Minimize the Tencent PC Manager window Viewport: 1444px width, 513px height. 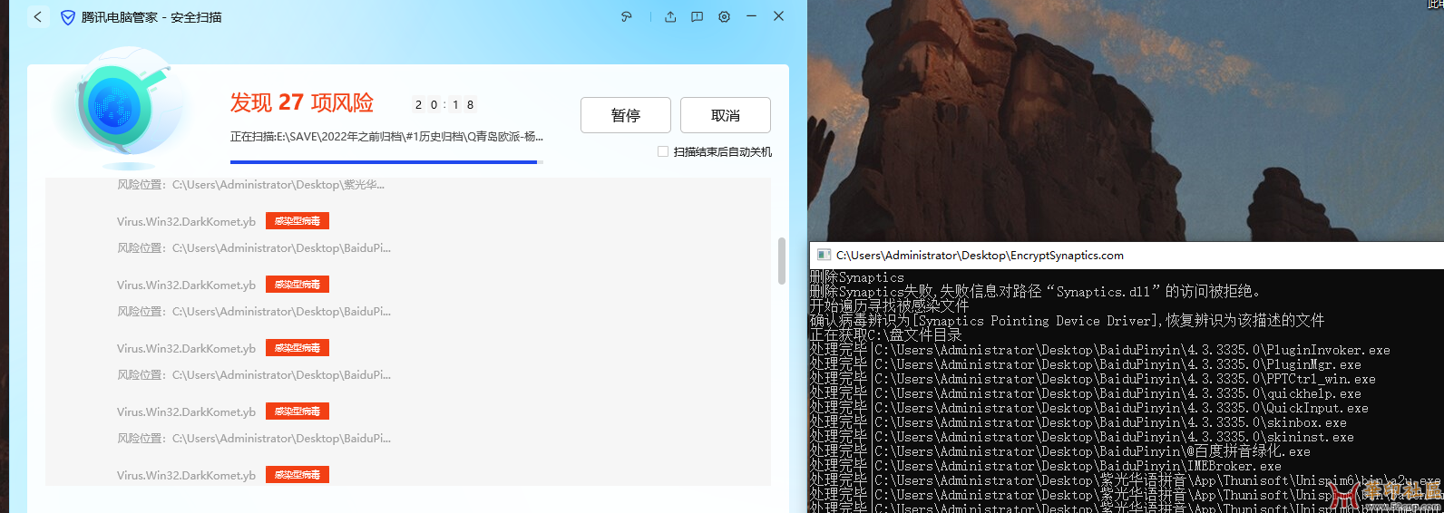(x=751, y=16)
